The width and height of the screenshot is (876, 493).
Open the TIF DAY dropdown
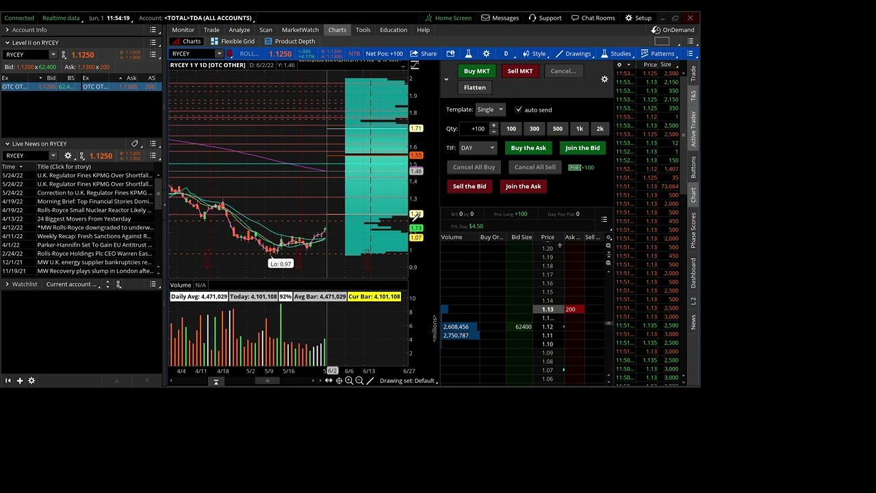[x=478, y=148]
